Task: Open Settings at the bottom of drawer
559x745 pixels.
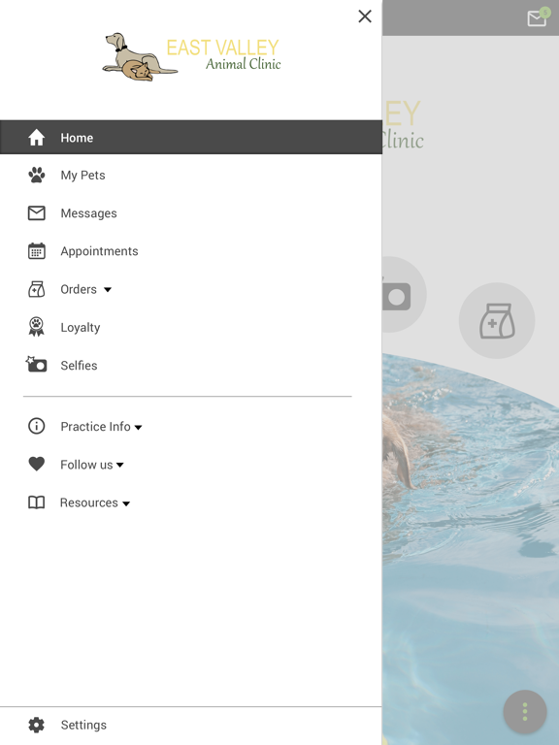Action: 190,725
